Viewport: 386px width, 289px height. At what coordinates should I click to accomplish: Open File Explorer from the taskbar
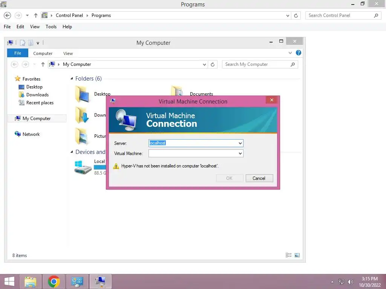pos(31,281)
